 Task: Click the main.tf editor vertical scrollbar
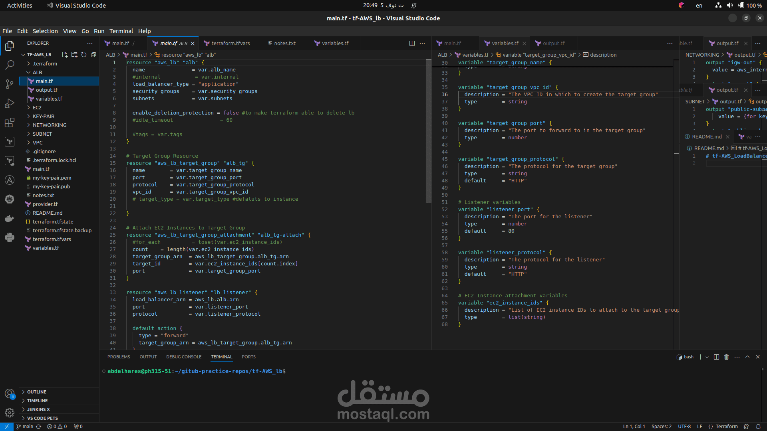[429, 132]
